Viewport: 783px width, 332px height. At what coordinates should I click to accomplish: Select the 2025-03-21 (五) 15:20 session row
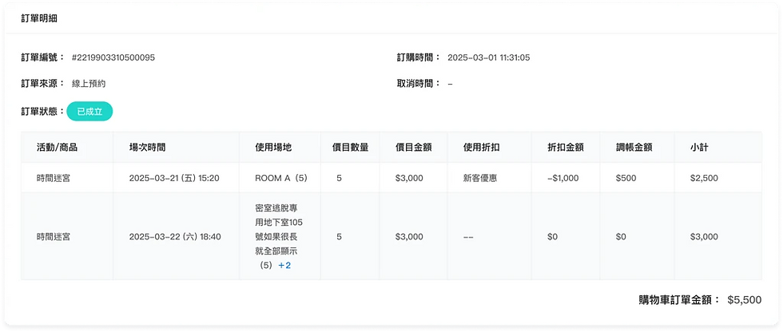391,178
